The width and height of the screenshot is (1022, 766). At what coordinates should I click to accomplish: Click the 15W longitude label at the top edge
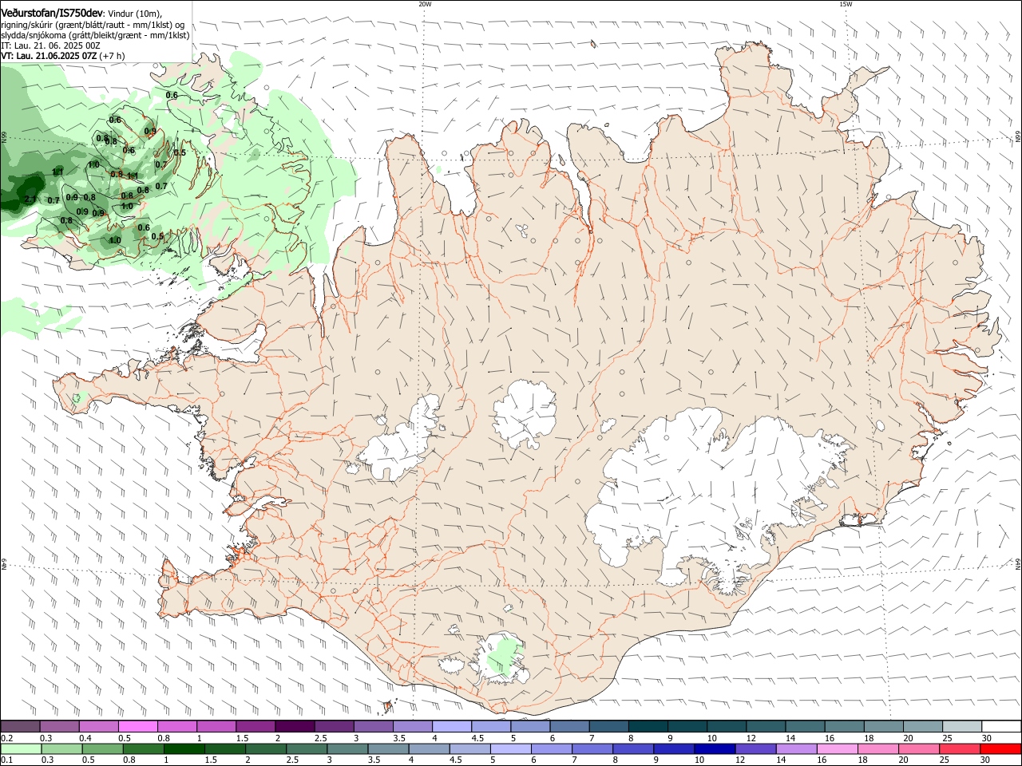pos(846,4)
